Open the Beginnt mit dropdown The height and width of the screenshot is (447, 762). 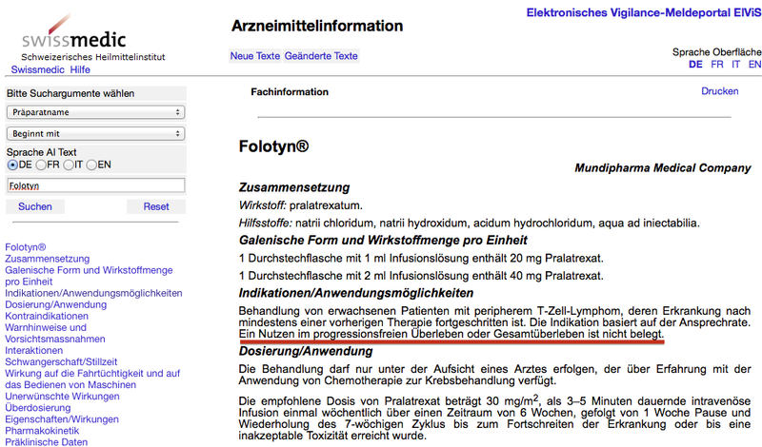click(96, 133)
